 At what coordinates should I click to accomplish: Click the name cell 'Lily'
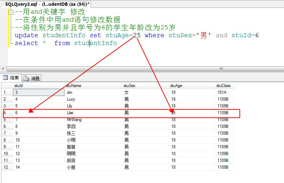(x=93, y=106)
